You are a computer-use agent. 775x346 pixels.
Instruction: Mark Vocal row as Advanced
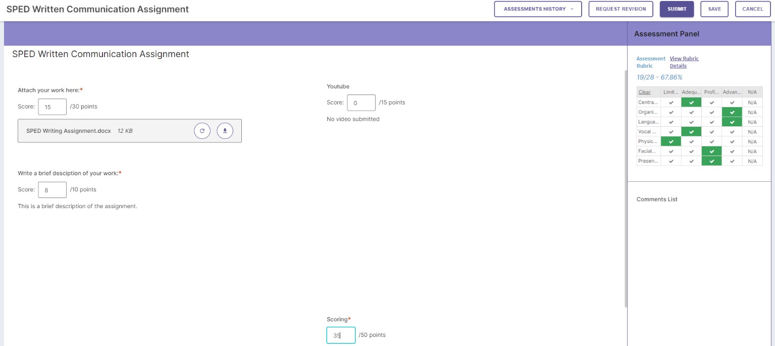click(x=732, y=131)
